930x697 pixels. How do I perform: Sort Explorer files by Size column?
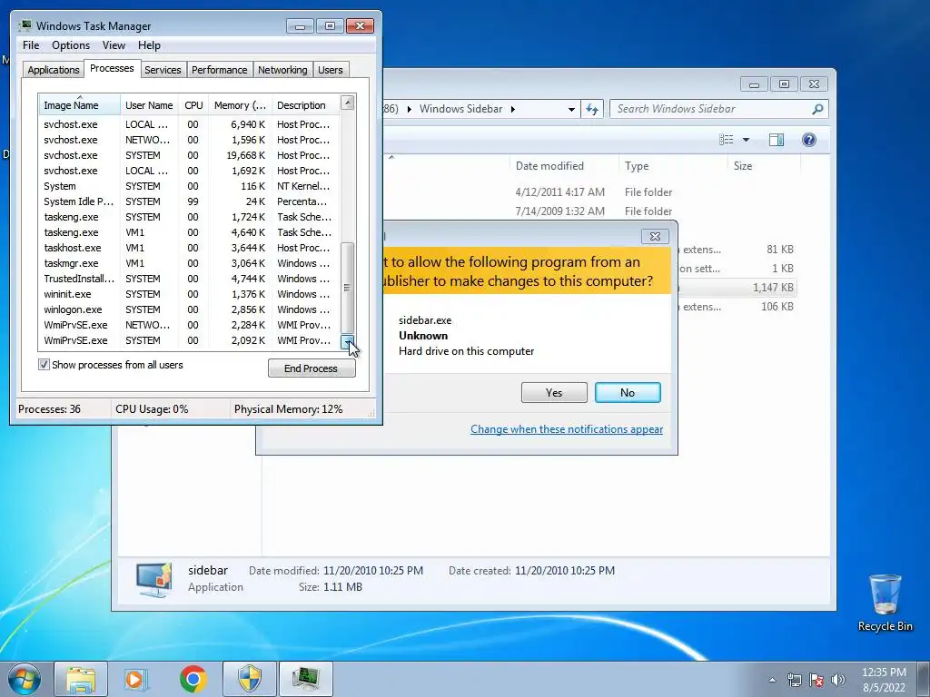(763, 166)
